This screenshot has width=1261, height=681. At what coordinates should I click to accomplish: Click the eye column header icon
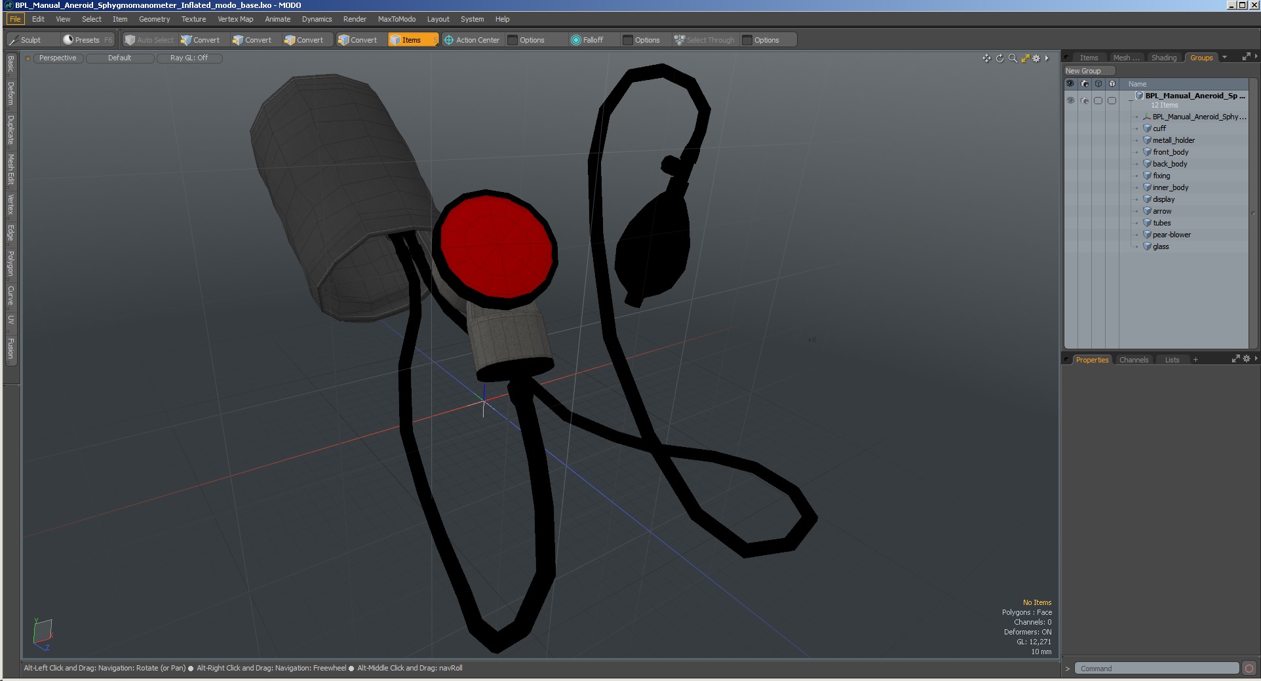click(1070, 84)
